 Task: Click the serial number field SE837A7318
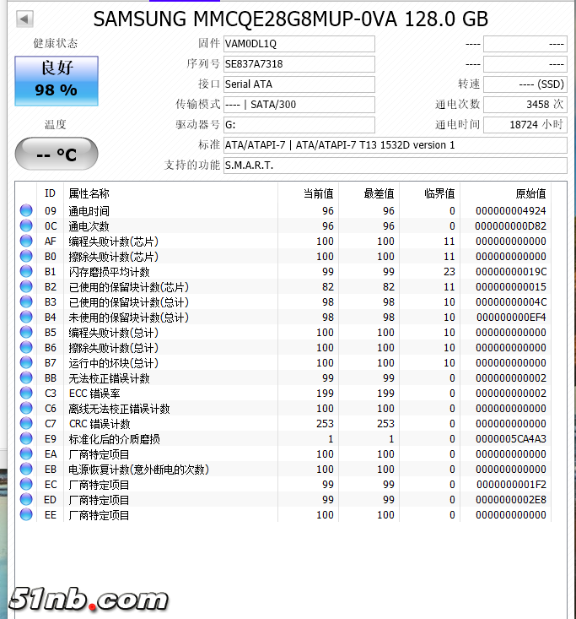point(299,64)
